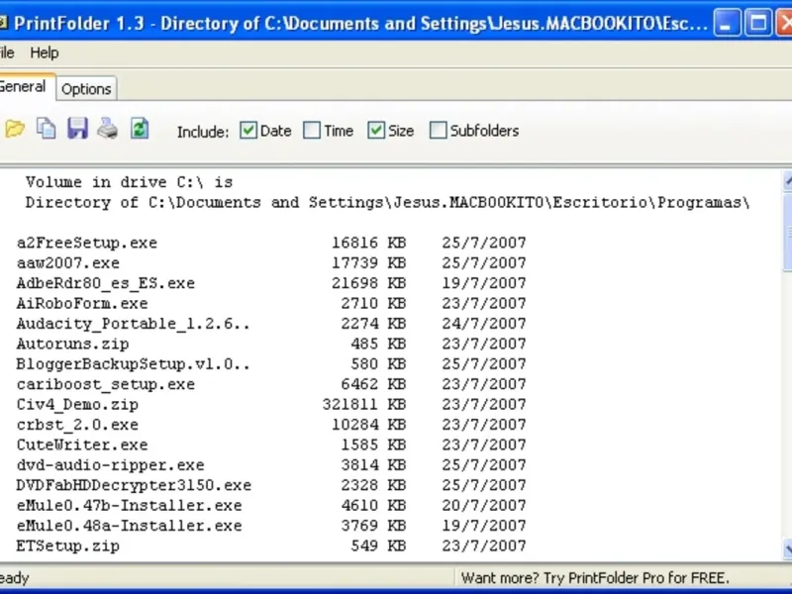The image size is (792, 594).
Task: Click the 20/7/2007 date value
Action: coord(484,506)
